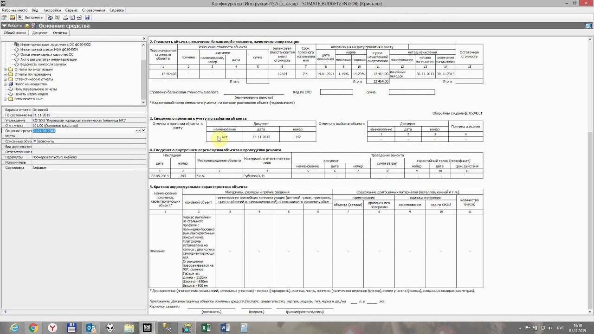Image resolution: width=594 pixels, height=334 pixels.
Task: Open Word from the taskbar
Action: pyautogui.click(x=225, y=328)
